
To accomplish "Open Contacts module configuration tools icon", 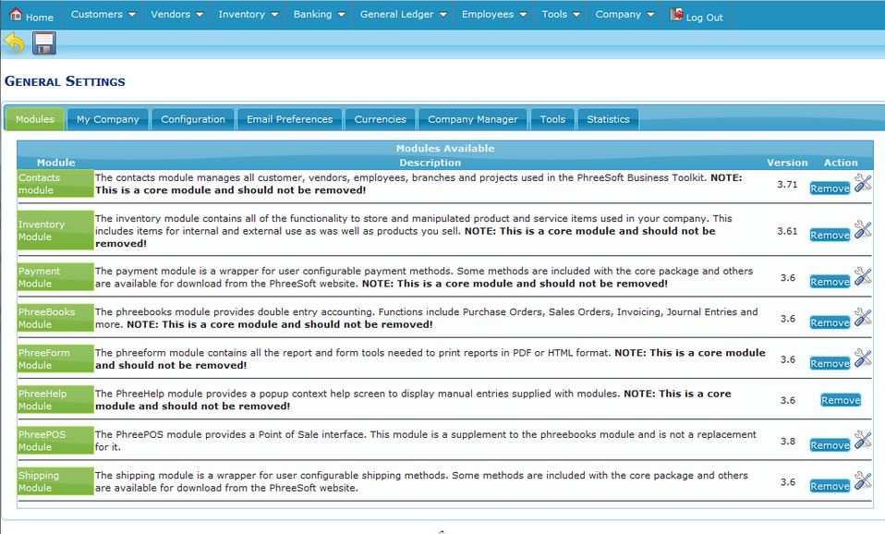I will [x=863, y=184].
